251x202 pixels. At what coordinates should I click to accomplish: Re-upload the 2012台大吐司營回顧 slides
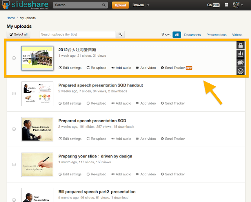[x=96, y=68]
